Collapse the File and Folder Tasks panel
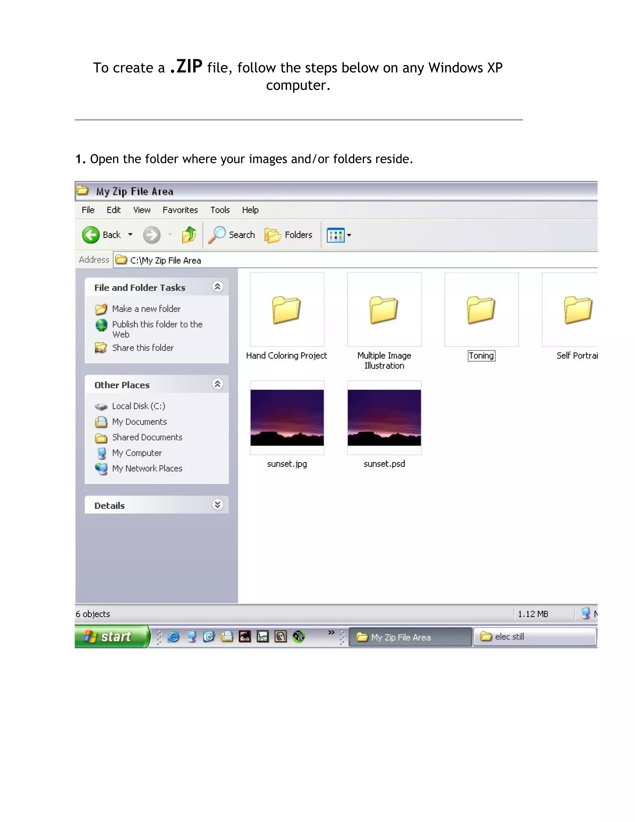 (x=217, y=287)
